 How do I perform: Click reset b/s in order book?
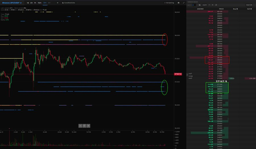pos(249,5)
